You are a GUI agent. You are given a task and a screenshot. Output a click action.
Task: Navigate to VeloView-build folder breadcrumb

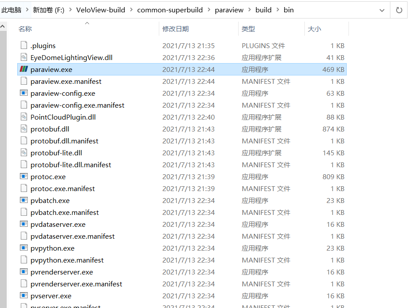point(101,10)
